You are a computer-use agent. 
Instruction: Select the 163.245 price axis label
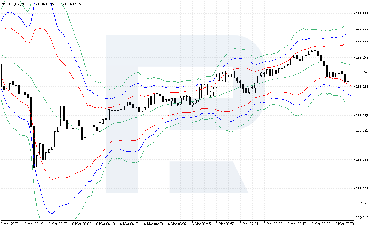[x=362, y=72]
